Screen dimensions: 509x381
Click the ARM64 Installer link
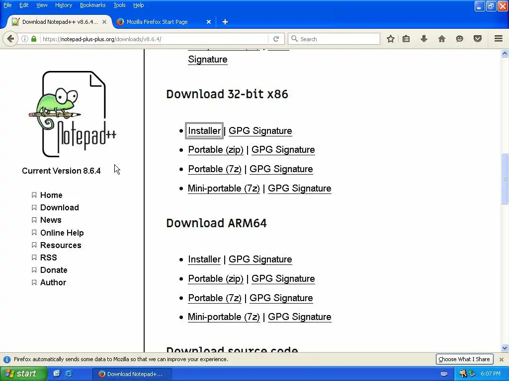point(204,259)
